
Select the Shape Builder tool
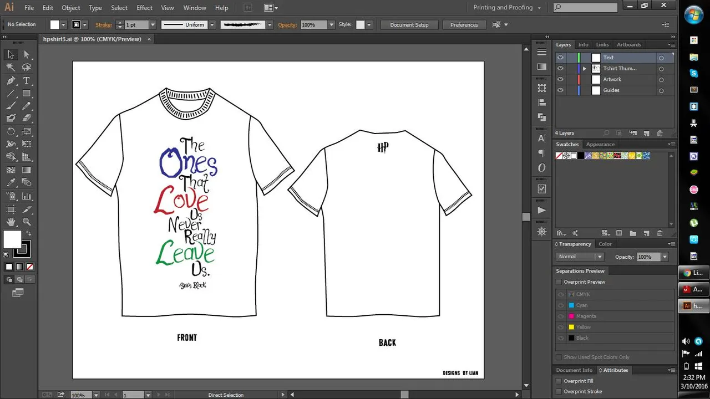pyautogui.click(x=11, y=157)
